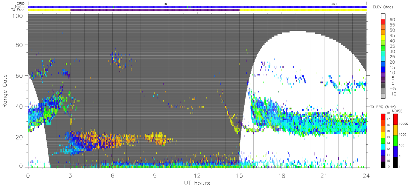Click the purple 5–10 degree elevation swatch
Image resolution: width=412 pixels, height=190 pixels.
coord(383,75)
